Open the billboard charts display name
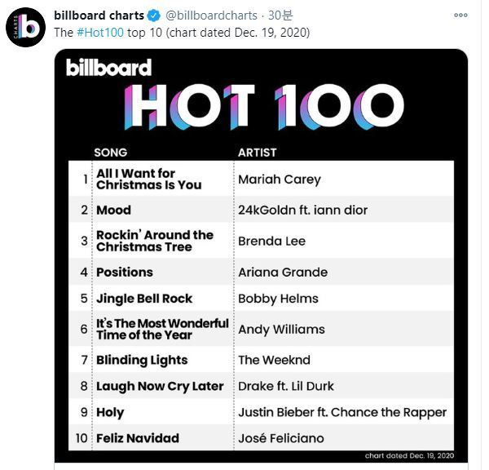This screenshot has height=470, width=489. click(x=99, y=16)
